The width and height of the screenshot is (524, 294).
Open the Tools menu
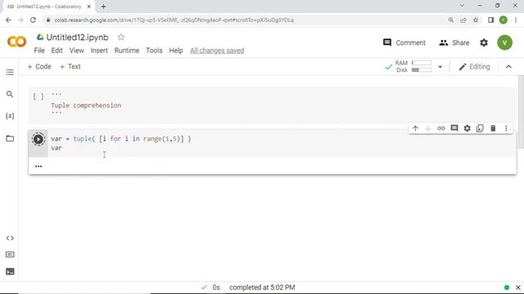pos(154,51)
